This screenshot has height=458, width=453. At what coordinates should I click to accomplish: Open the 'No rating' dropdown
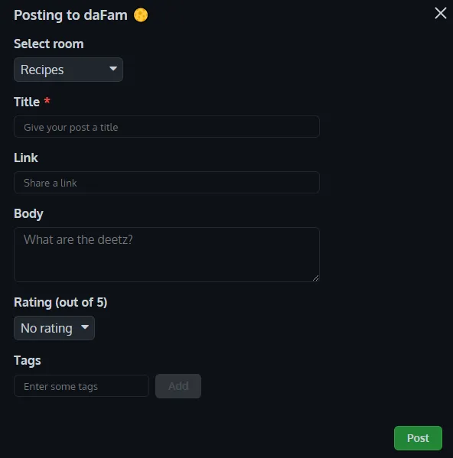point(54,328)
